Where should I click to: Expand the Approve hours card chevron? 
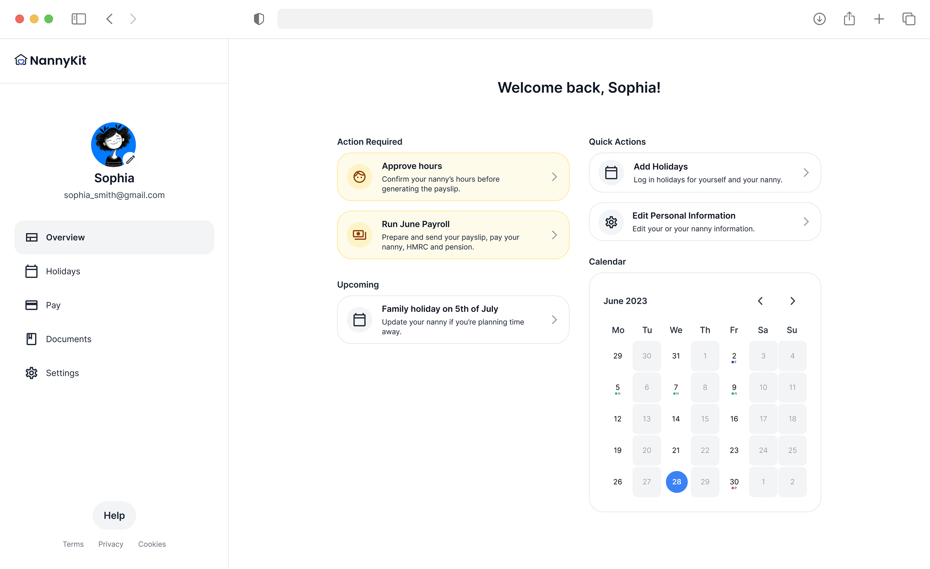[x=554, y=177]
